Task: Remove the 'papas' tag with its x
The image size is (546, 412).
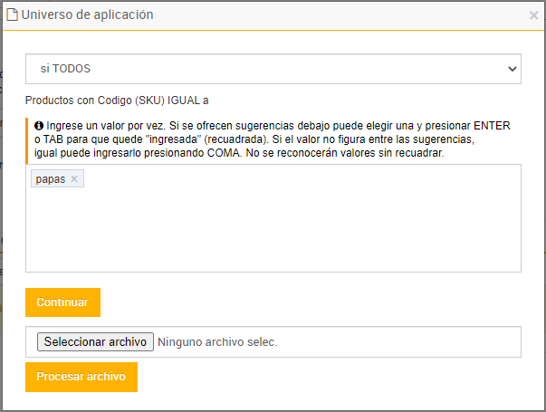Action: pos(75,179)
